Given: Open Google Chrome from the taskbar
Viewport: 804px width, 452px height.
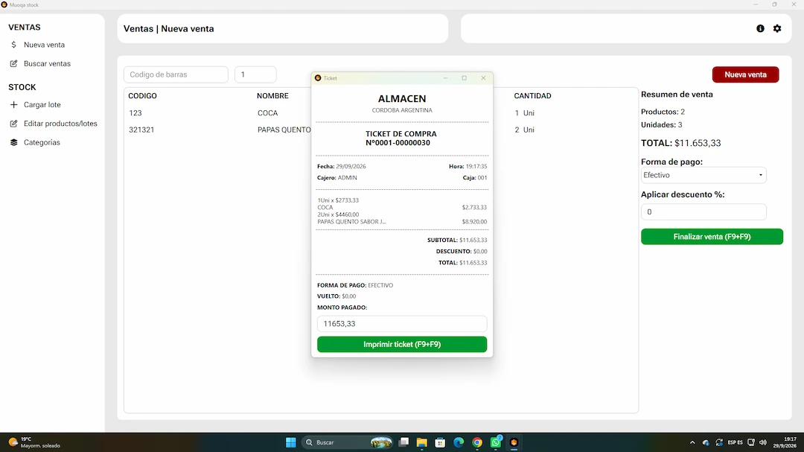Looking at the screenshot, I should (477, 442).
